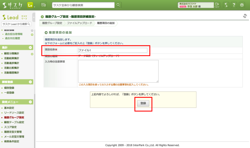Open settings gear icon in header
The height and width of the screenshot is (148, 250).
[x=242, y=5]
